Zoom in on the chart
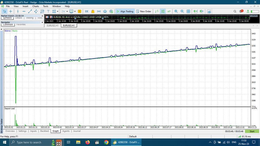The width and height of the screenshot is (260, 146). pos(176,11)
